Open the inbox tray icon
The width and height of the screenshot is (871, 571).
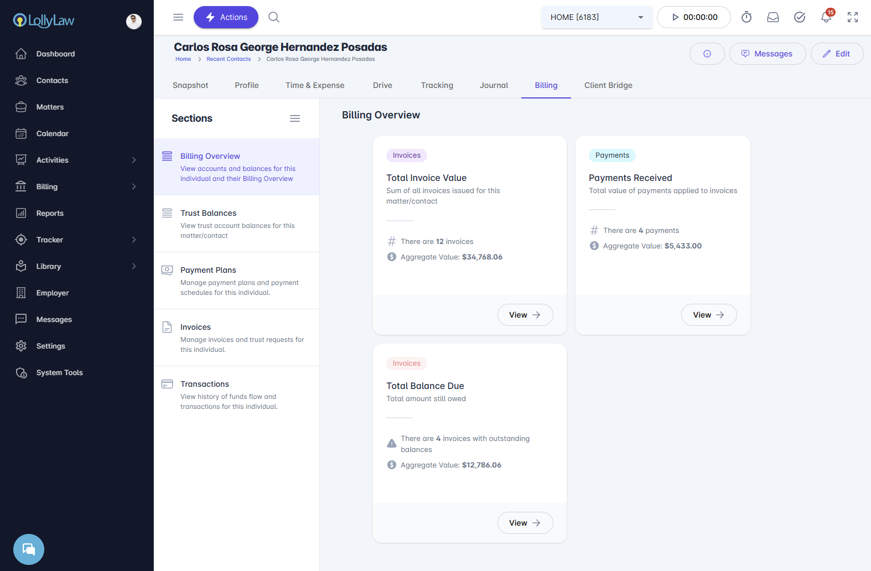(773, 17)
